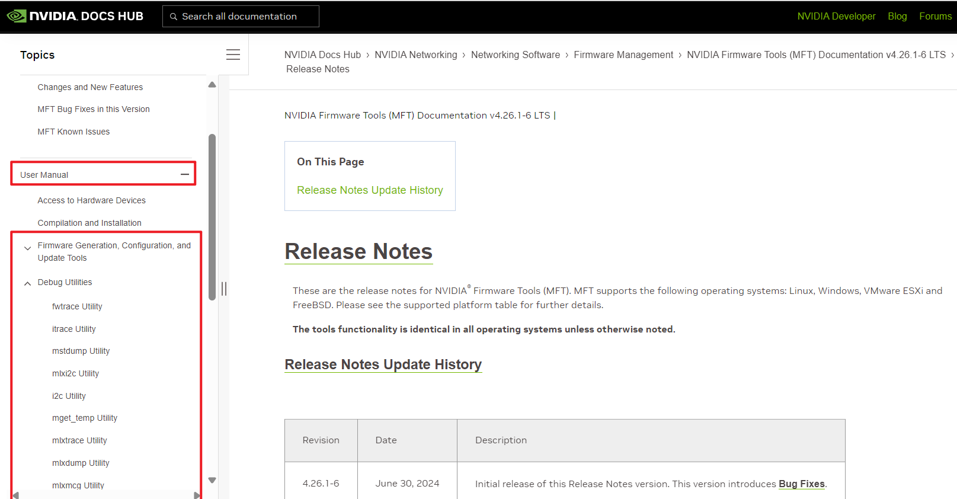This screenshot has width=957, height=499.
Task: Open mlxi2c Utility page
Action: click(x=75, y=373)
